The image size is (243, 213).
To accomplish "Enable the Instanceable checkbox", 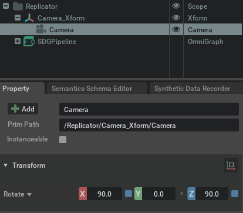I will (63, 140).
